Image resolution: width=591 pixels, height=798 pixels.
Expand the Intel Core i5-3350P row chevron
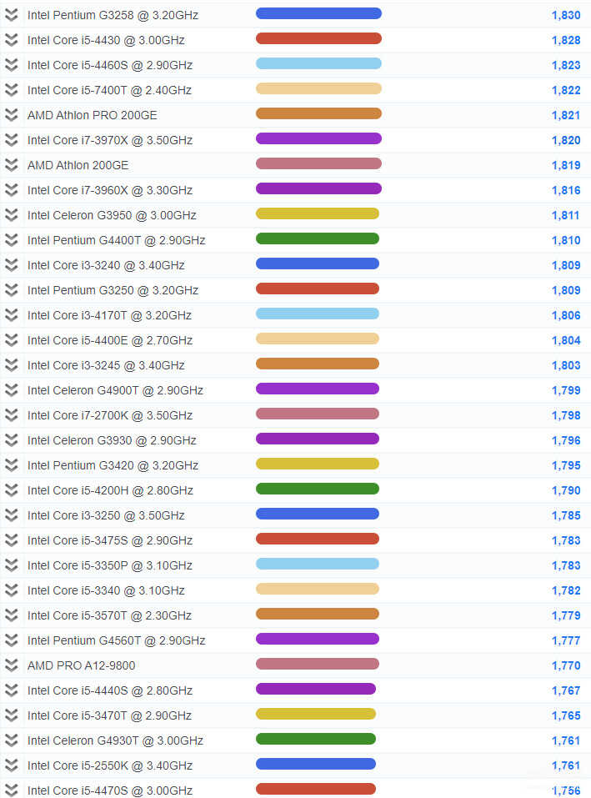click(11, 565)
